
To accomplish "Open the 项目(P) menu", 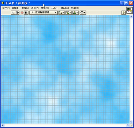I will (35, 8).
